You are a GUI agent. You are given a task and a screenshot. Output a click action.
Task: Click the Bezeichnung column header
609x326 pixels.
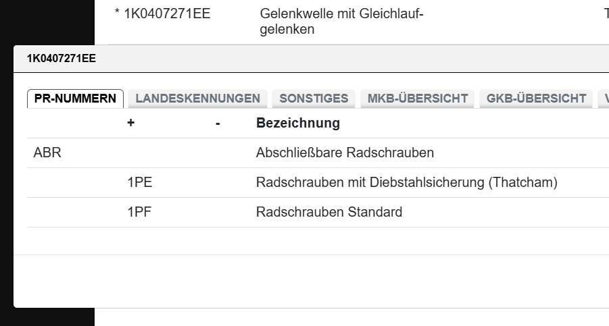[297, 124]
